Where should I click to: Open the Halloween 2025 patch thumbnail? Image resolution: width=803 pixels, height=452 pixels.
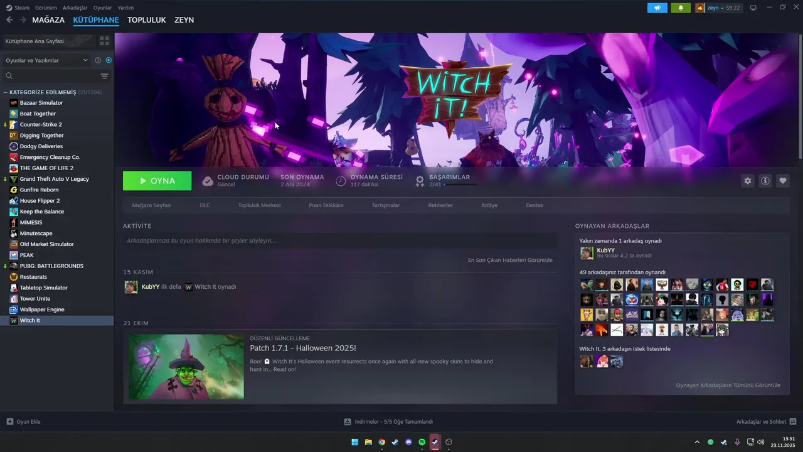click(x=186, y=367)
